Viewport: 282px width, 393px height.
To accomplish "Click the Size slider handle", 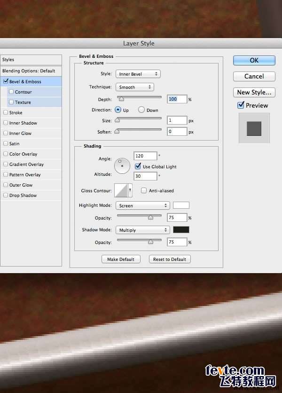I will click(117, 120).
